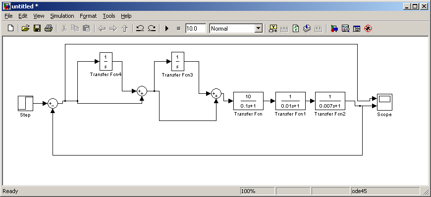This screenshot has height=197, width=431.
Task: Click the Transfer Fcn2 label
Action: coord(330,114)
